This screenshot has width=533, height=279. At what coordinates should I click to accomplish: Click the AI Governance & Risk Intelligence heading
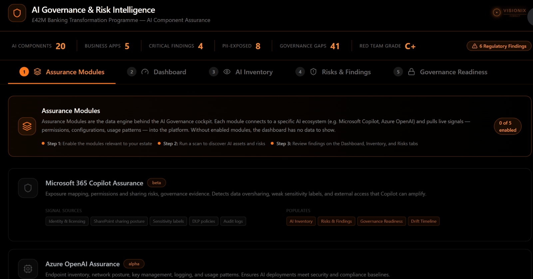tap(93, 10)
